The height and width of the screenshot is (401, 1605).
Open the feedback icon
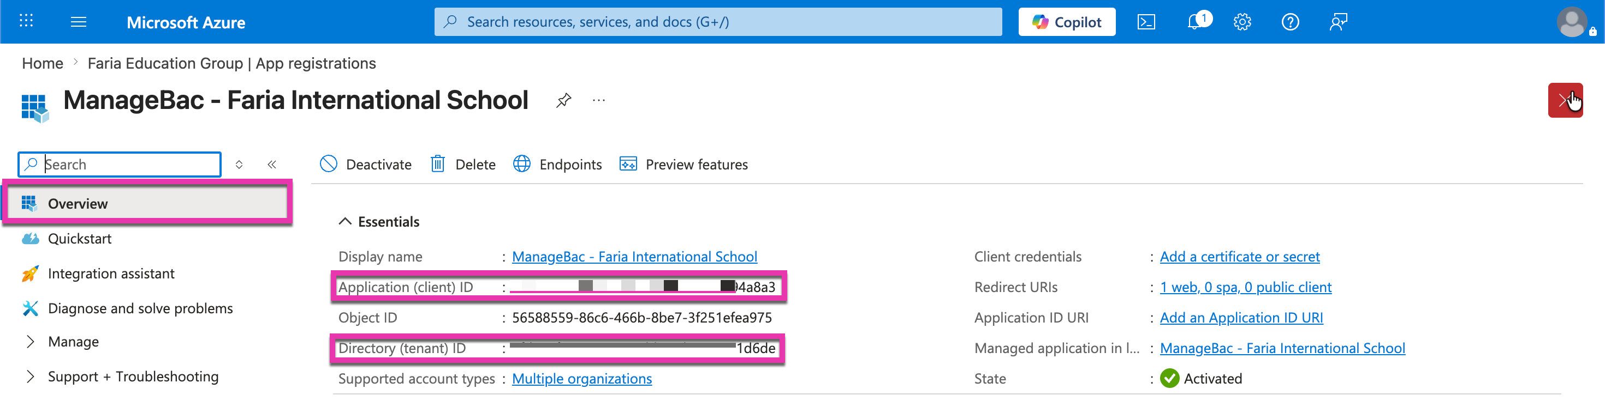pyautogui.click(x=1337, y=22)
